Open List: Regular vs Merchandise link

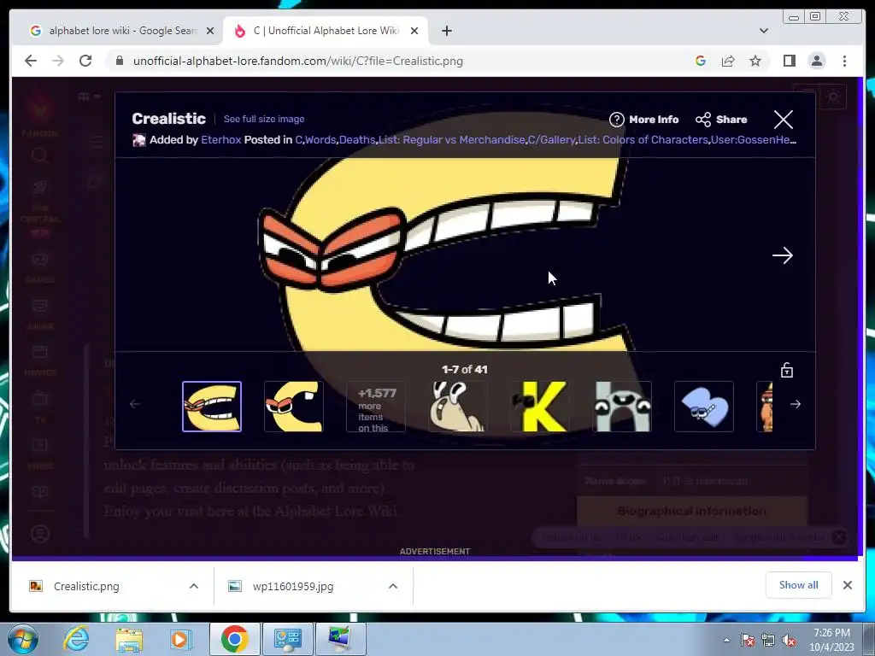452,139
